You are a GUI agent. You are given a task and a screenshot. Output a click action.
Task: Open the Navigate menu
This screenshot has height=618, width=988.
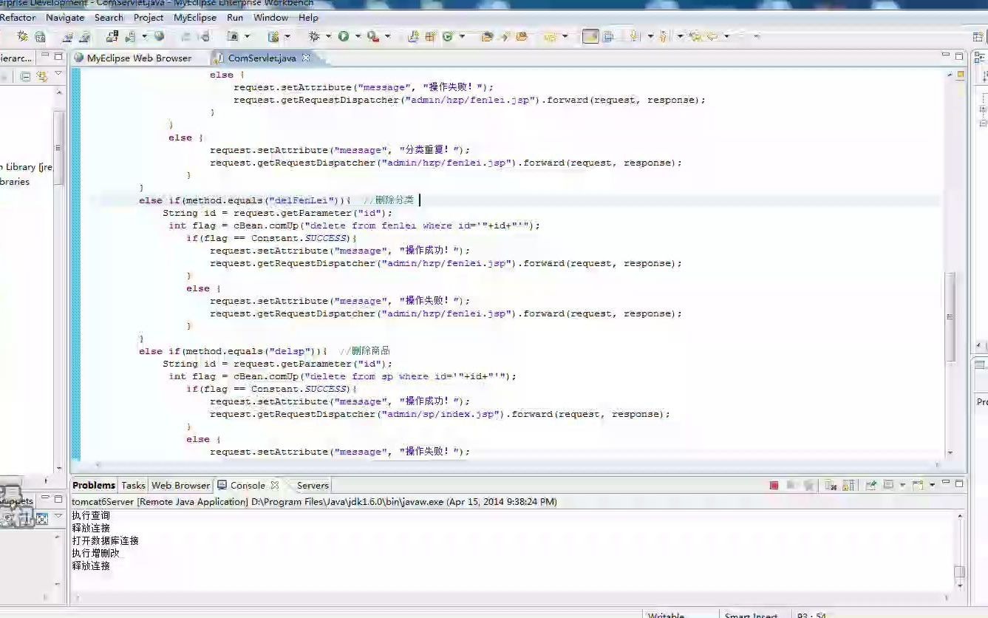coord(65,17)
